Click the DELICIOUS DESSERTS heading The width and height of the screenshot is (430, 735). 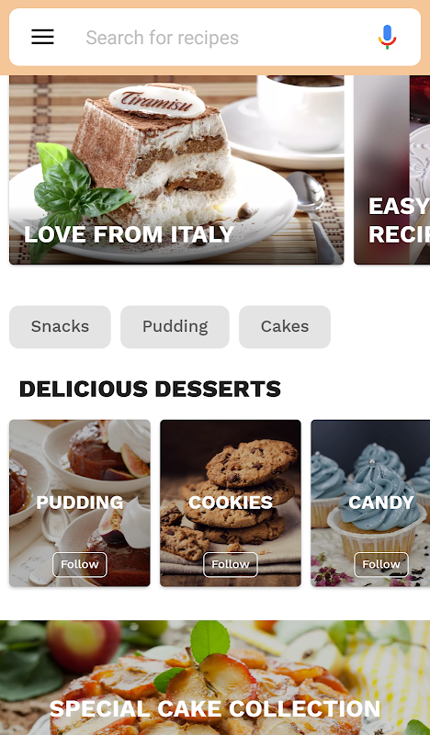point(150,389)
